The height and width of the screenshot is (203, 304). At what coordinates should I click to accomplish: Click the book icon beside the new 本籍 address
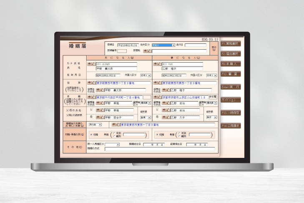[x=114, y=124]
